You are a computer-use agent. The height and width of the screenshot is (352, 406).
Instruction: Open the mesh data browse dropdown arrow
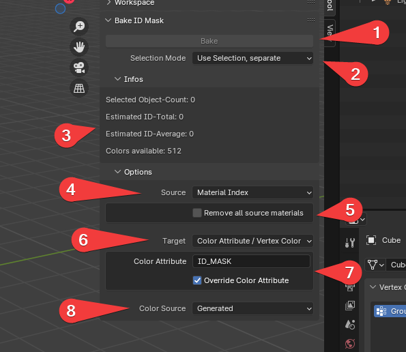pyautogui.click(x=381, y=265)
